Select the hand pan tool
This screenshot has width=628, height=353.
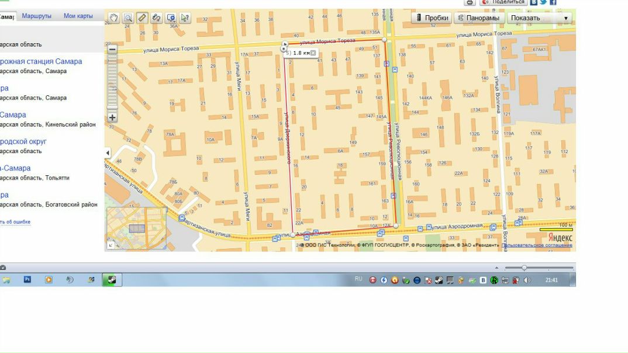tap(113, 18)
